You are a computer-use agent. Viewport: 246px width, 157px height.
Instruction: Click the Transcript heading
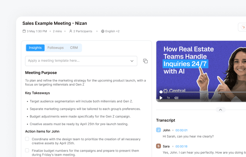[x=166, y=120]
